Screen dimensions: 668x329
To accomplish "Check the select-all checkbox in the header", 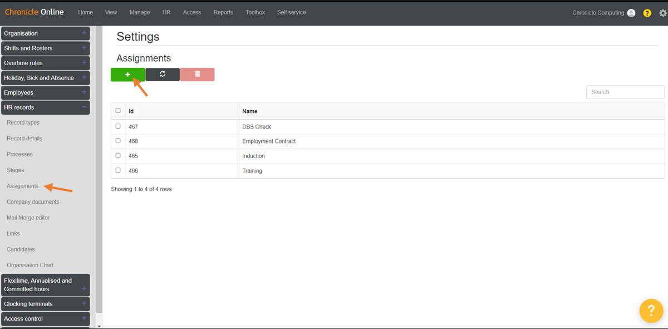I will click(117, 110).
